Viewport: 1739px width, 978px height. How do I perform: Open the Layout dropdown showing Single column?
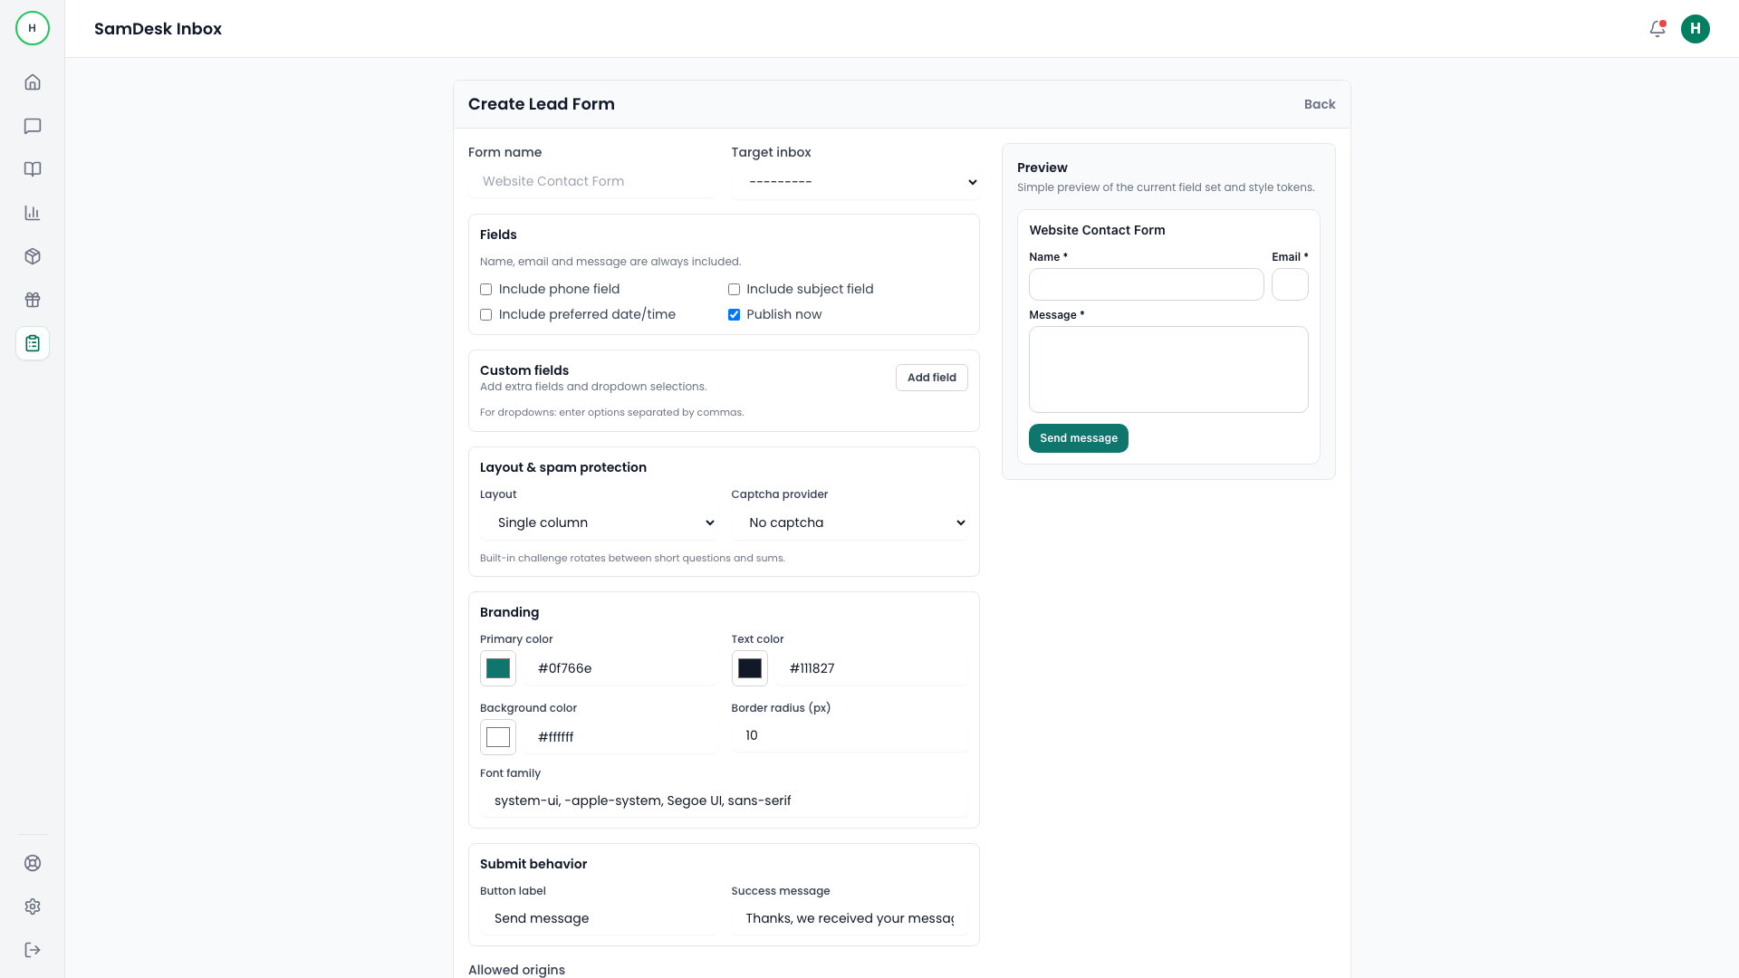599,523
